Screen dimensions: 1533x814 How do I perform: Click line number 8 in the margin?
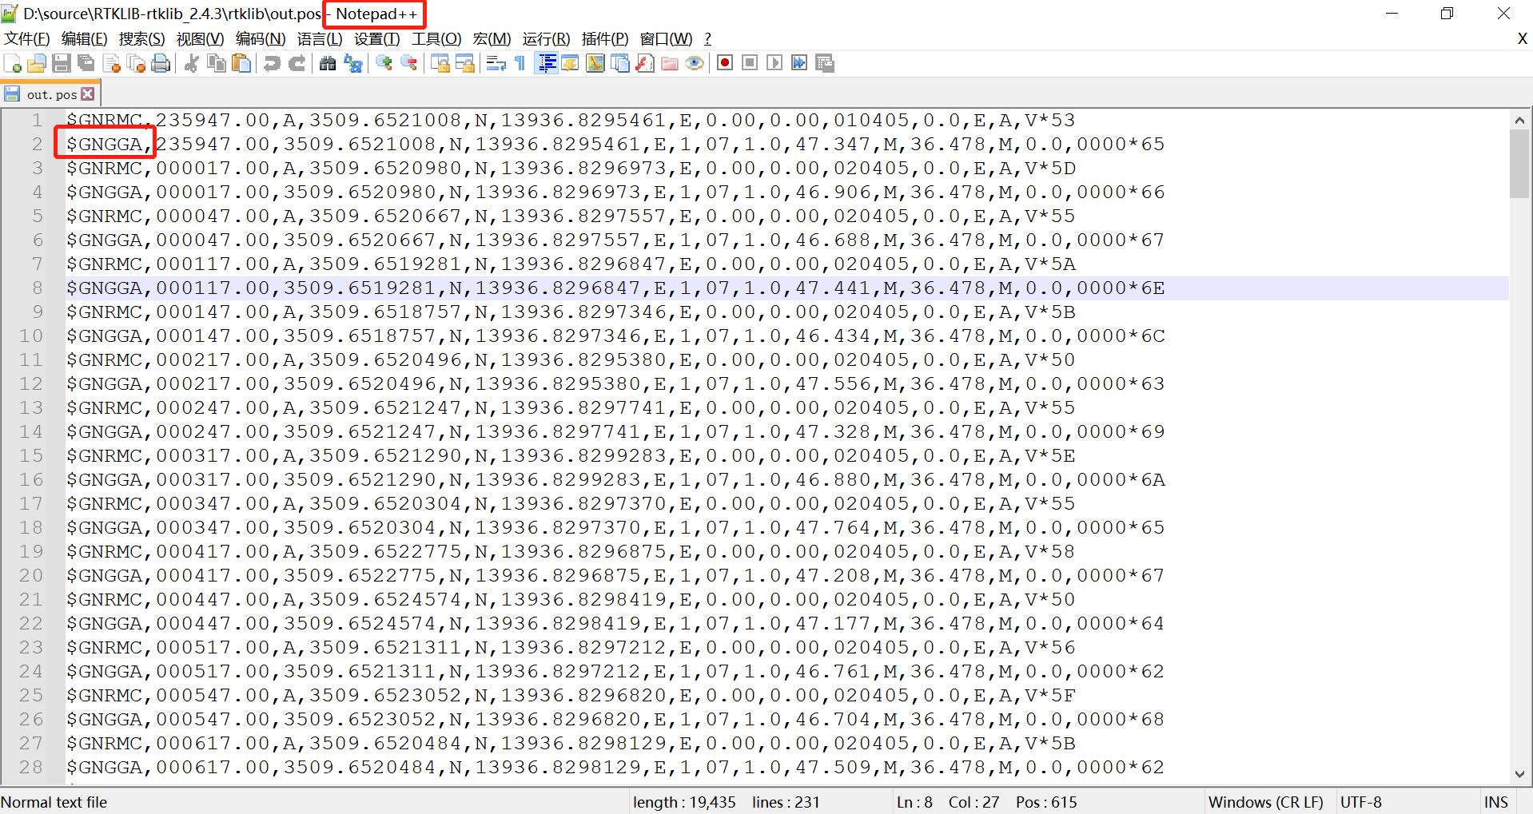(38, 288)
